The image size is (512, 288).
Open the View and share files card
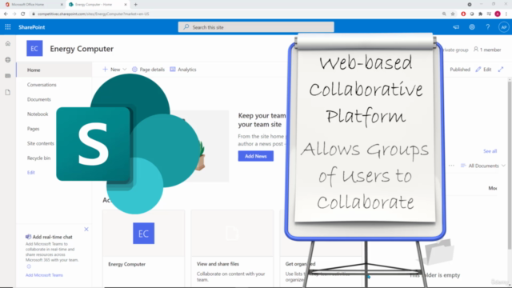[232, 249]
